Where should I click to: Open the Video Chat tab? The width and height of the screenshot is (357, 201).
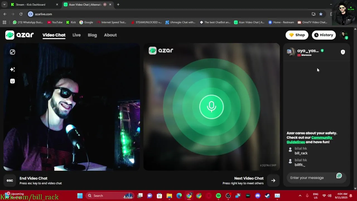click(54, 35)
